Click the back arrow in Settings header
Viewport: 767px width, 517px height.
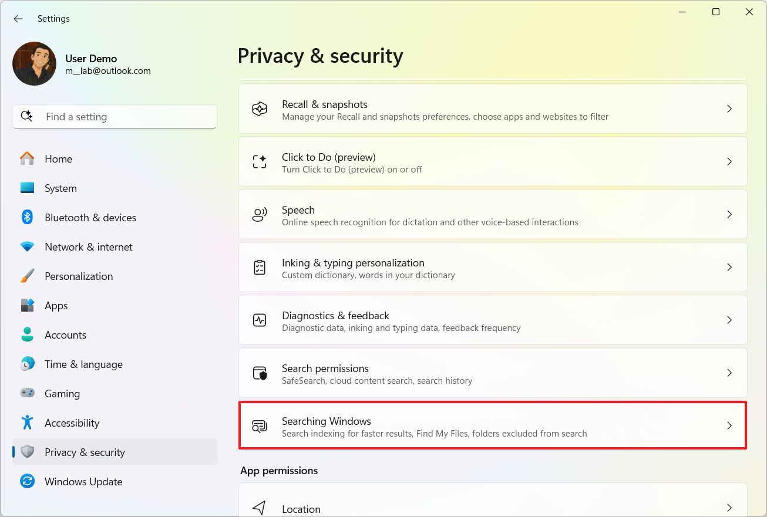point(18,19)
